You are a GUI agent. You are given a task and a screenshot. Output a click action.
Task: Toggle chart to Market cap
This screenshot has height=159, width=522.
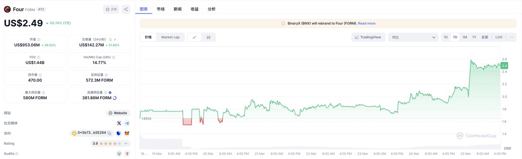pyautogui.click(x=171, y=37)
